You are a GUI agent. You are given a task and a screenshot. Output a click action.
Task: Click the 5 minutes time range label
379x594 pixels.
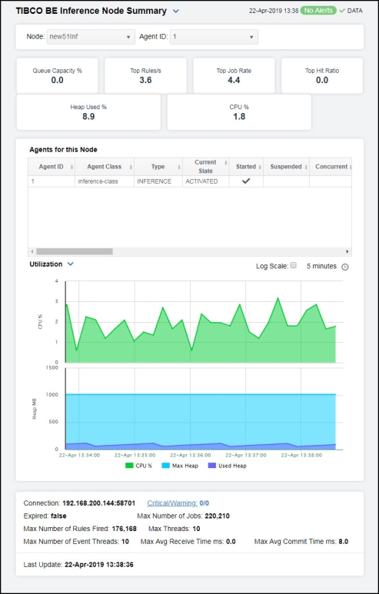coord(321,267)
